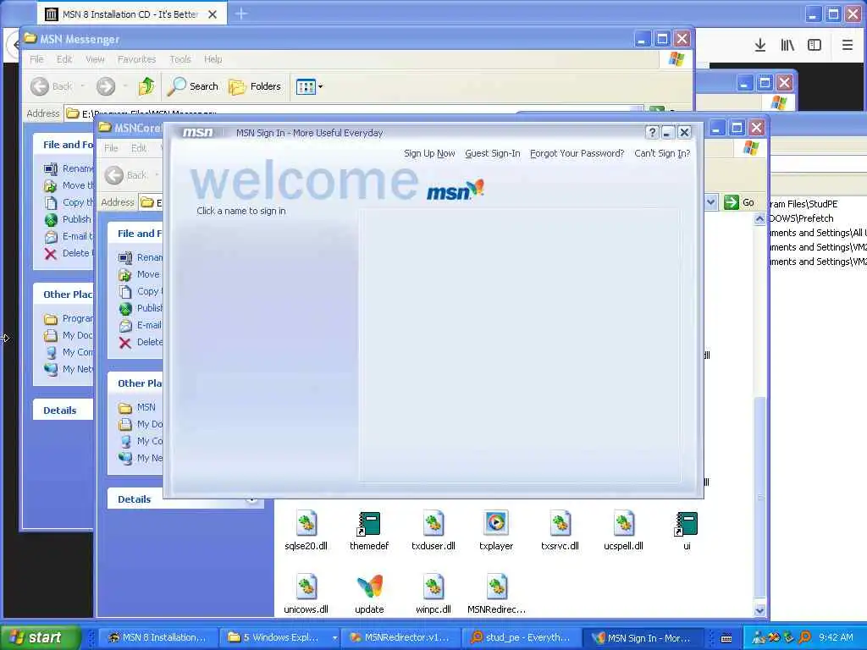Open MSN folder in MSNCore Other Places
The width and height of the screenshot is (867, 650).
pyautogui.click(x=137, y=407)
